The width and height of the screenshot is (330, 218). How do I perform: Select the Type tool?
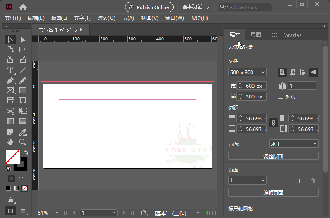[10, 70]
